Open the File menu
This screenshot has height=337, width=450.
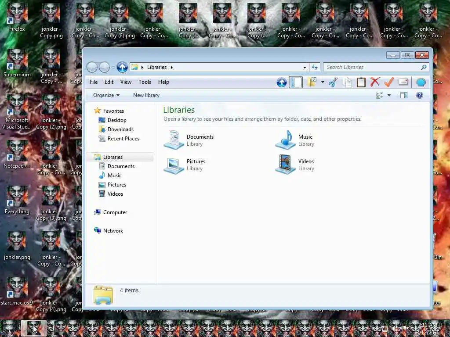94,82
